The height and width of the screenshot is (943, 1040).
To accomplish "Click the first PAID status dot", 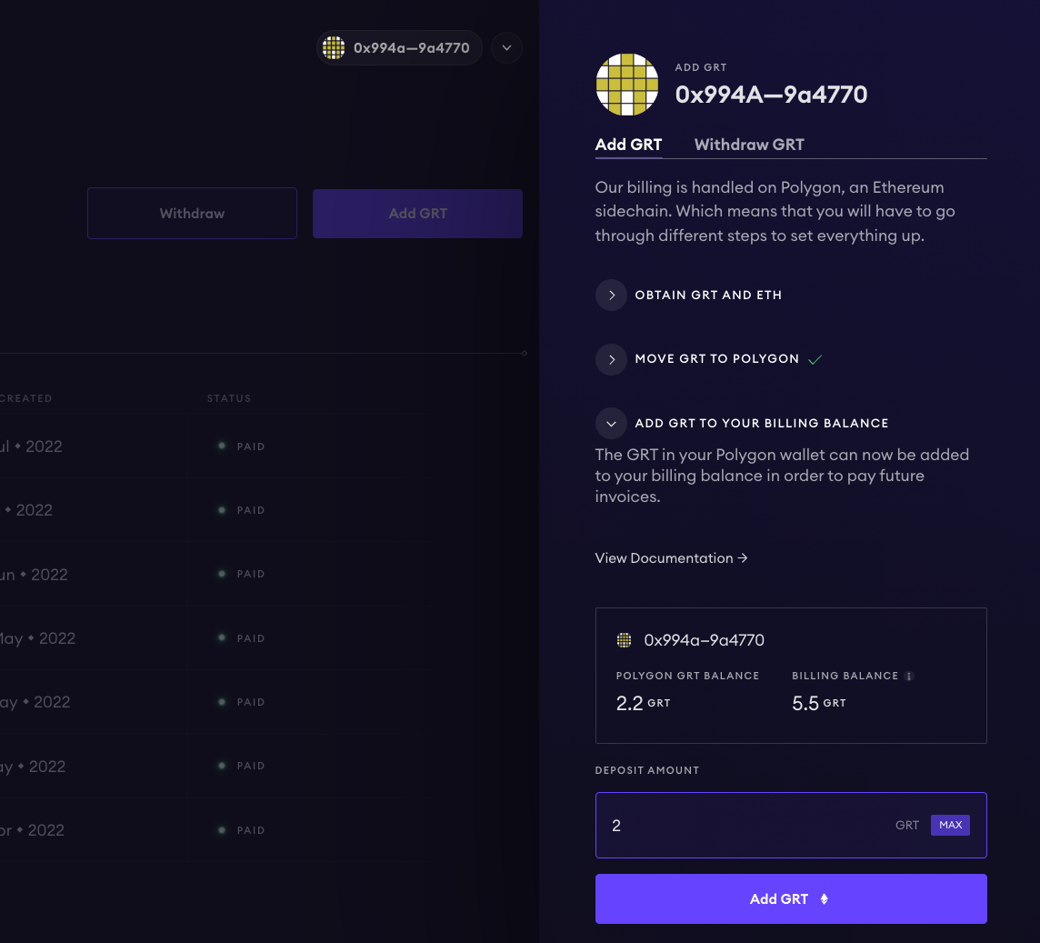I will pos(221,446).
